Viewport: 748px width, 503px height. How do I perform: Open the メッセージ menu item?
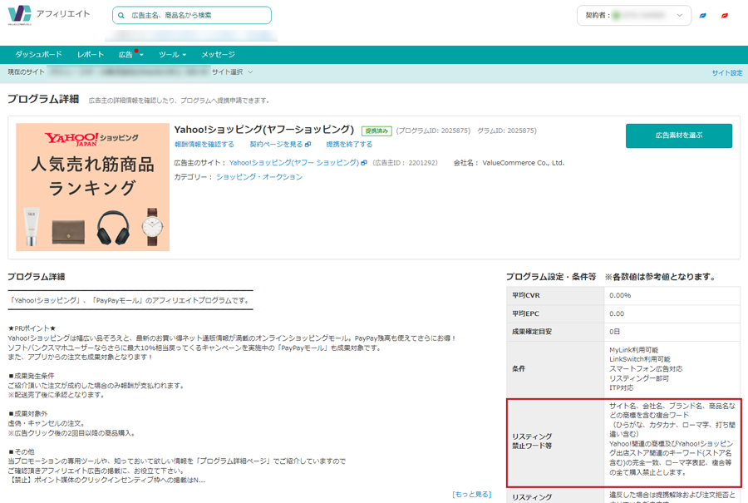click(218, 54)
